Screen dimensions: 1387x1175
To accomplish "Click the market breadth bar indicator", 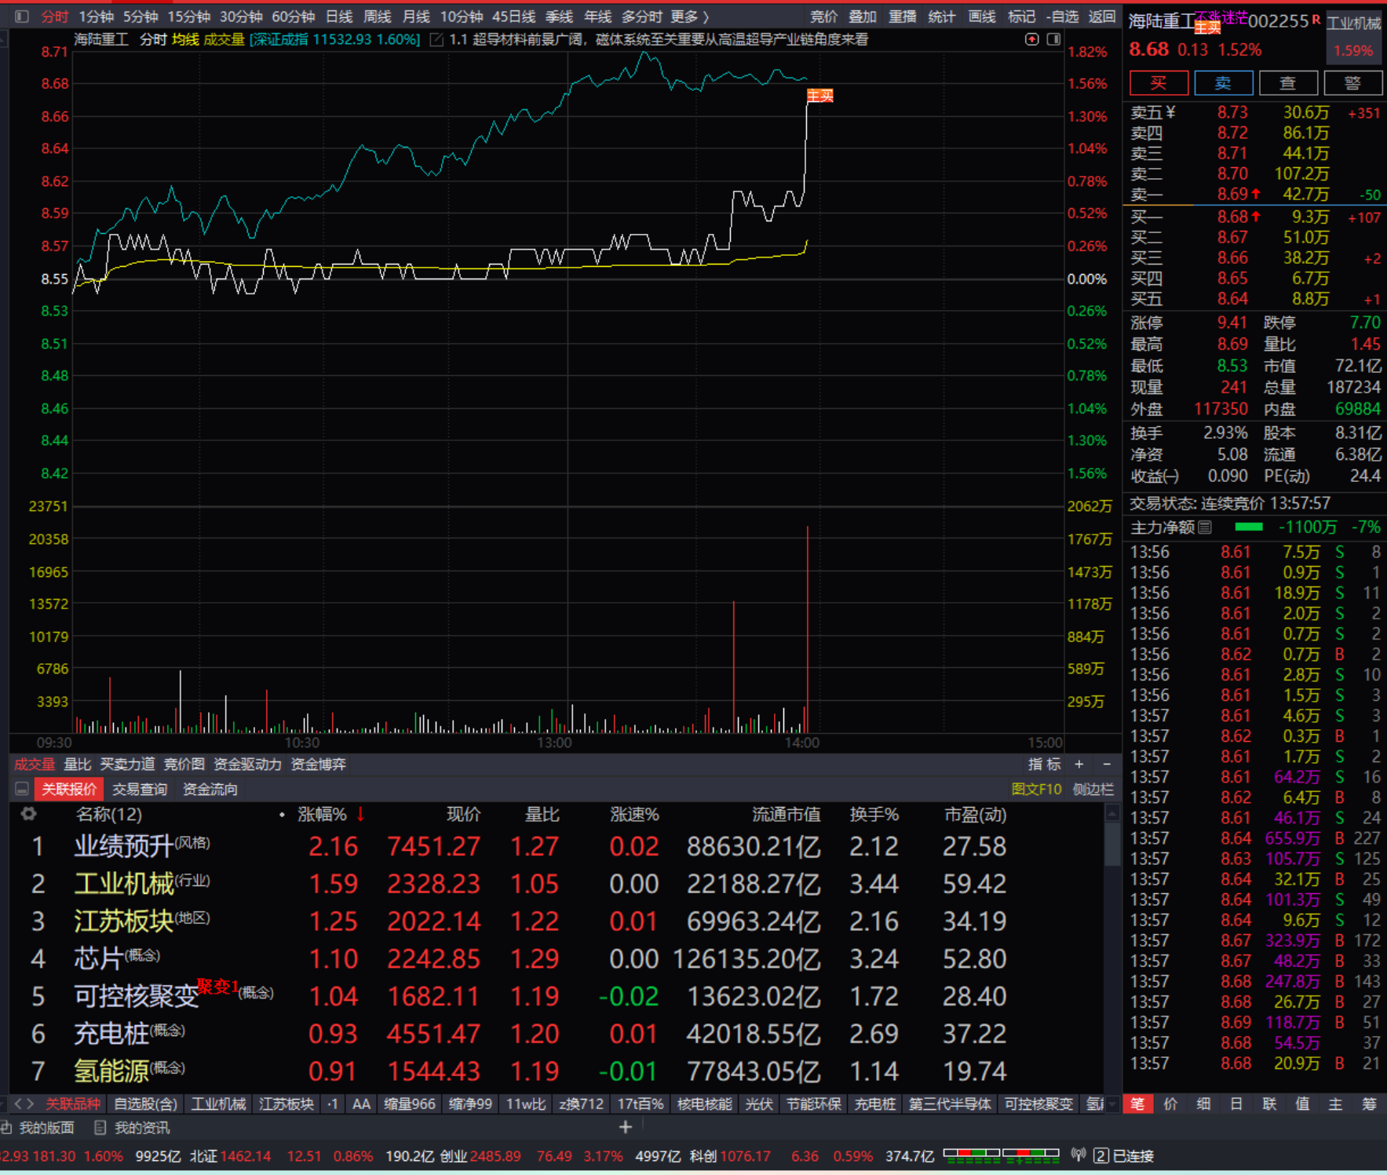I will point(1002,1155).
